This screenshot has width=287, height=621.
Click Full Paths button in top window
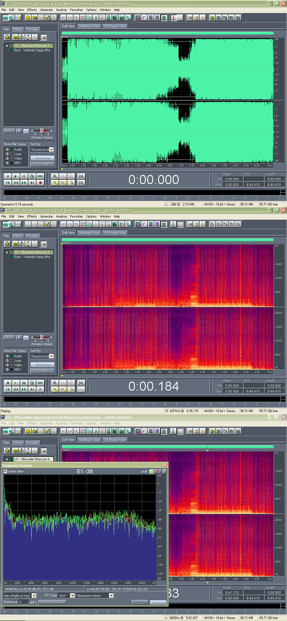(x=42, y=165)
